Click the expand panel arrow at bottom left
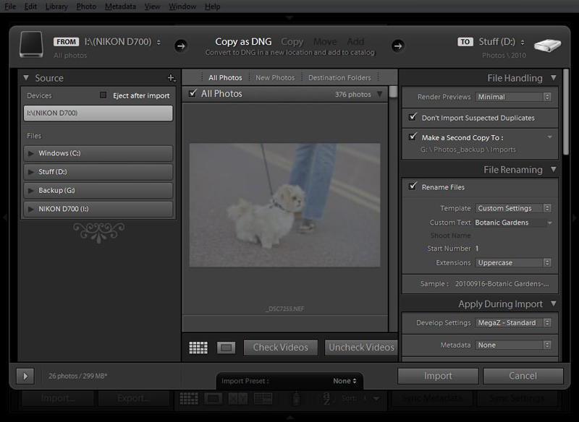This screenshot has height=422, width=579. (x=25, y=376)
